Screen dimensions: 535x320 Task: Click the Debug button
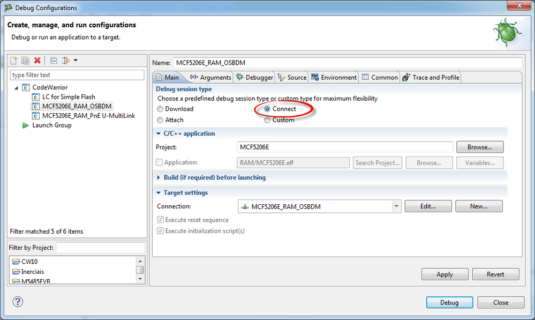[449, 303]
